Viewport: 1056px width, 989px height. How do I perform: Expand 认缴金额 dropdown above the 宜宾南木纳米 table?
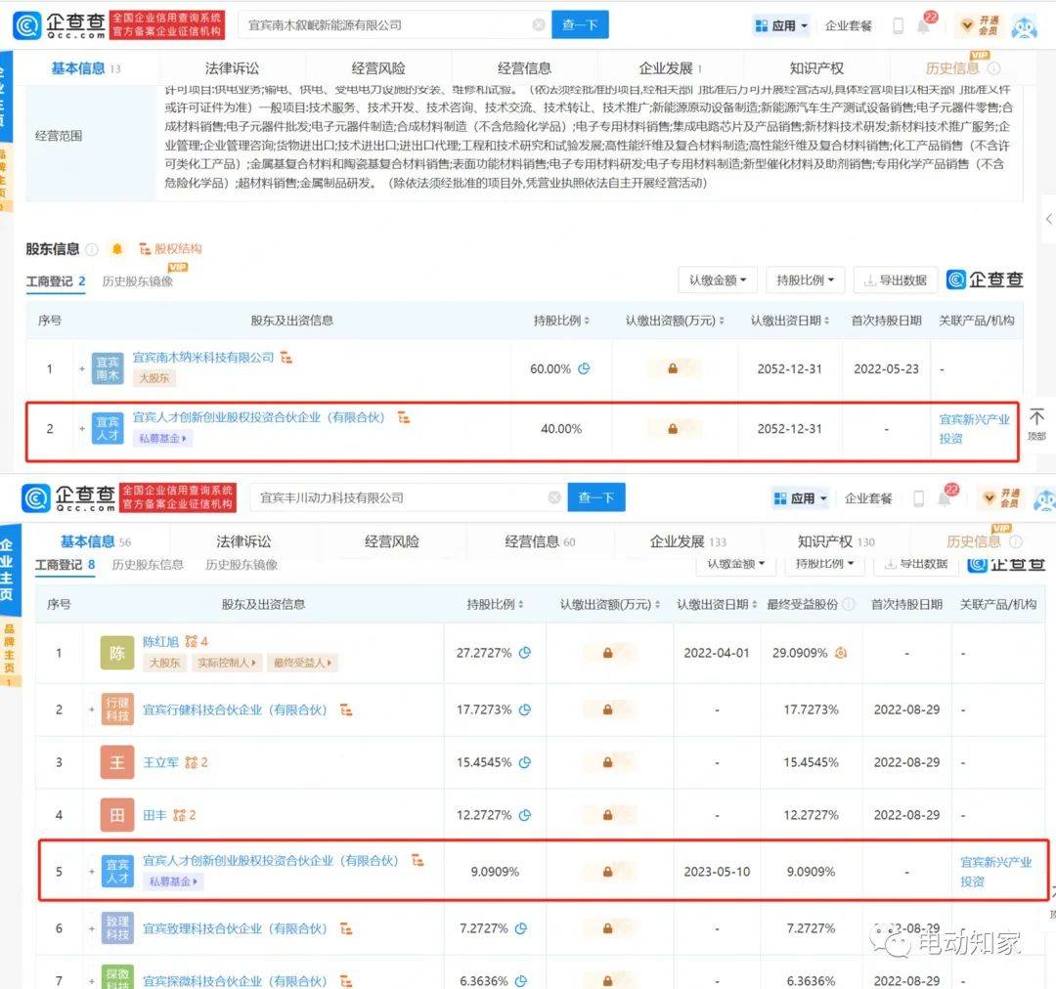(718, 280)
